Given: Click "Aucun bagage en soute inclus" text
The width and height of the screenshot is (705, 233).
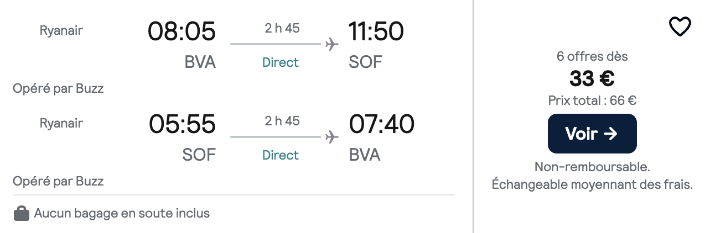Looking at the screenshot, I should coord(122,213).
